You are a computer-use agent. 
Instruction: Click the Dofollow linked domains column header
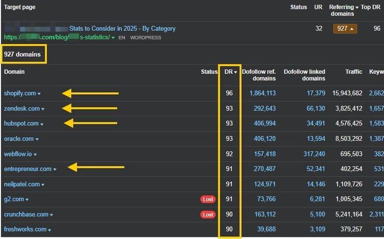coord(304,75)
